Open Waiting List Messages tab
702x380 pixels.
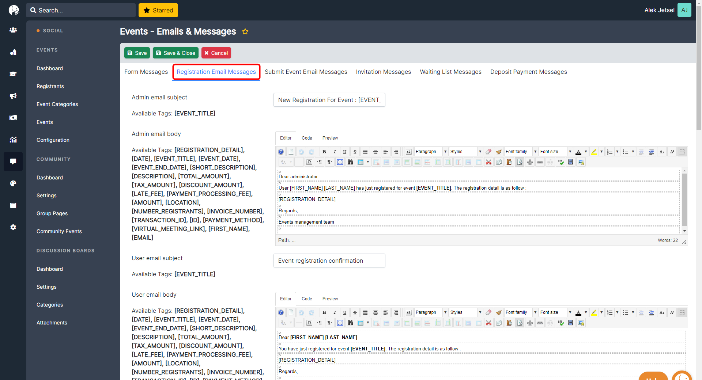[x=450, y=72]
